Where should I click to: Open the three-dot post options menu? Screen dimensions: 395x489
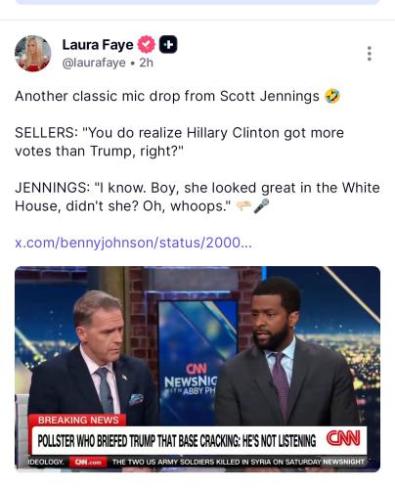click(x=370, y=54)
